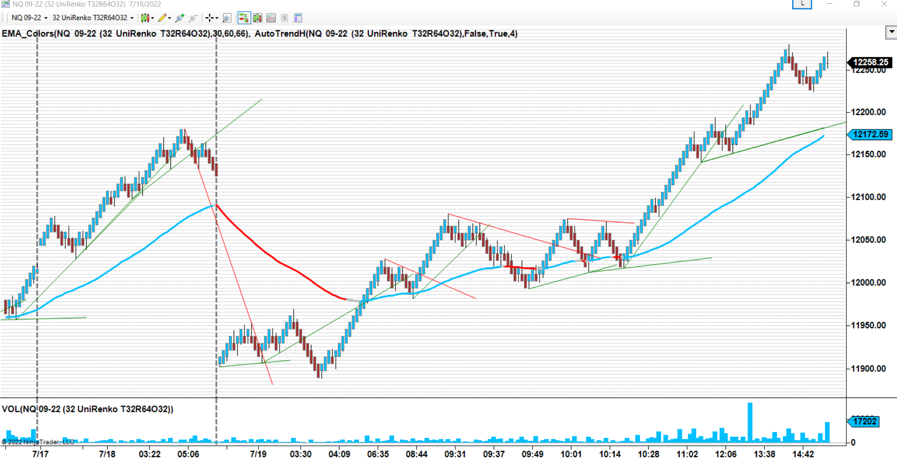Click the L window link button
Image resolution: width=897 pixels, height=466 pixels.
[802, 4]
